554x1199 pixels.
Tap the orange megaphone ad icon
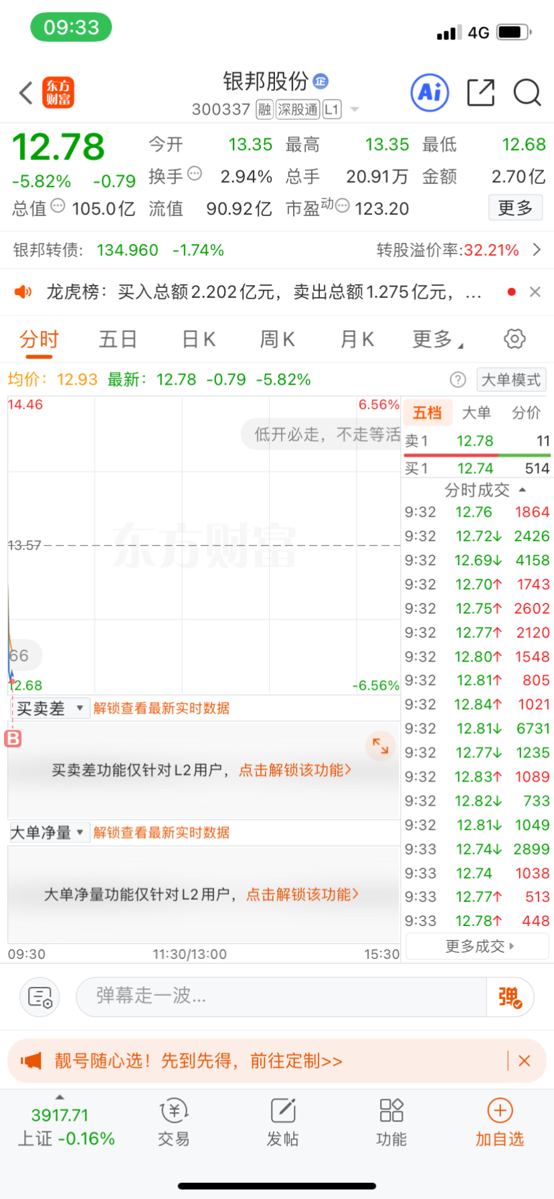(x=31, y=1060)
